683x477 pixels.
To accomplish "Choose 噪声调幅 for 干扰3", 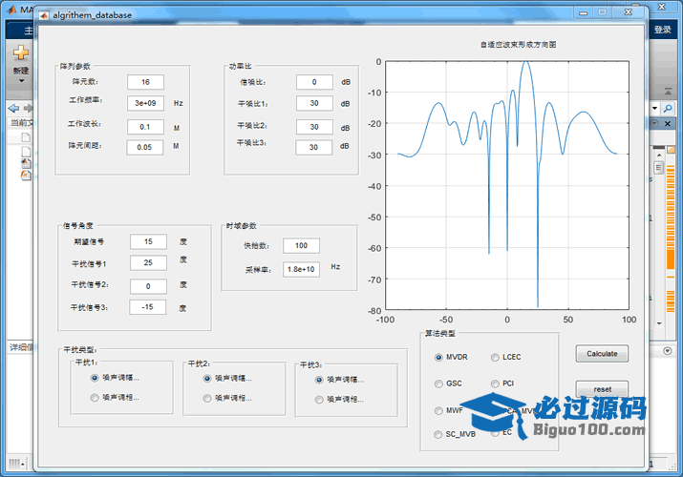I will pyautogui.click(x=319, y=380).
